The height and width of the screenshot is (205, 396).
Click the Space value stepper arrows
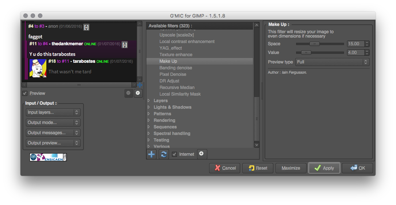point(367,44)
